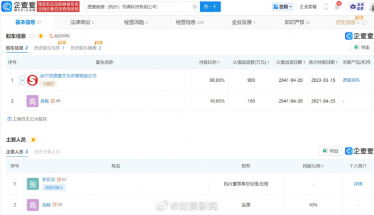Click 张哲坚 avatar icon
374x215 pixels.
pos(33,184)
